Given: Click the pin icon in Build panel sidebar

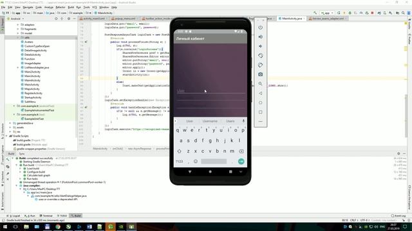Looking at the screenshot, I should (8, 173).
